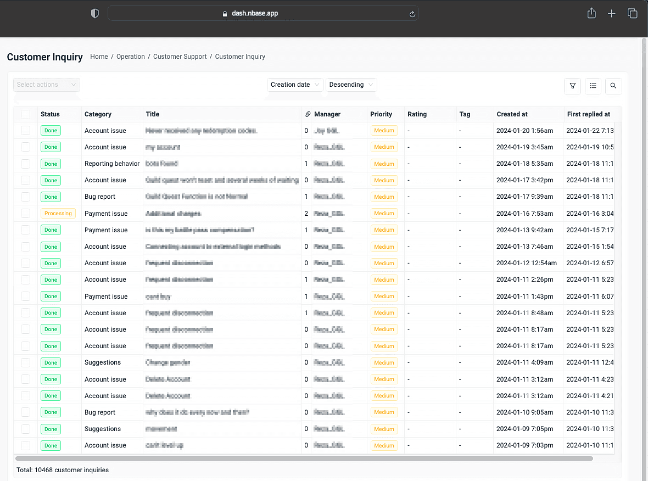The image size is (648, 481).
Task: Click the Title column header
Action: [x=153, y=114]
